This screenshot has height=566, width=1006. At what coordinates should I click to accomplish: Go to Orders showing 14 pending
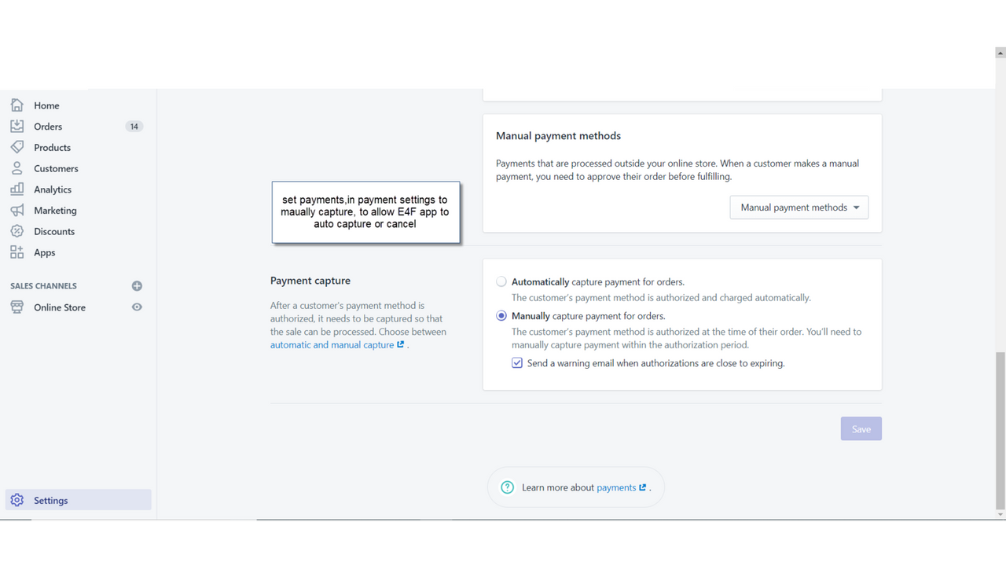47,126
